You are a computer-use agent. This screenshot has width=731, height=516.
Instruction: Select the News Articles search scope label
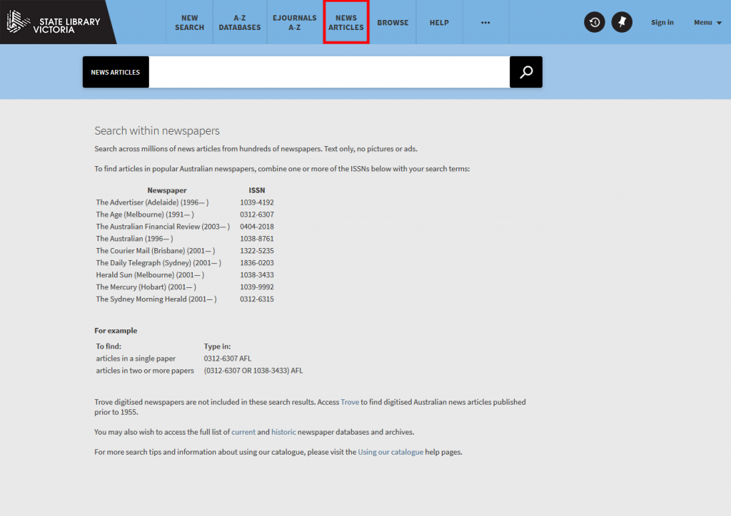point(116,72)
